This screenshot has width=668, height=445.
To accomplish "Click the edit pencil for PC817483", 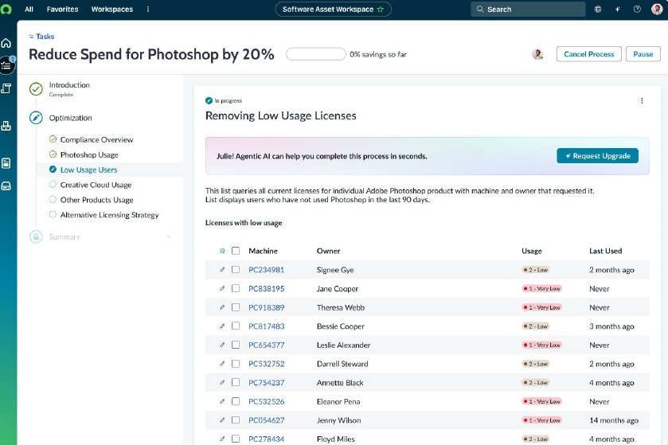I will (x=222, y=326).
